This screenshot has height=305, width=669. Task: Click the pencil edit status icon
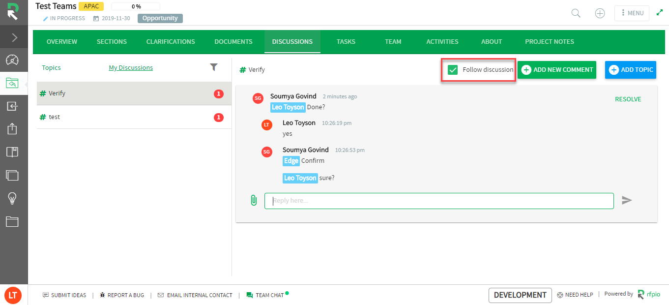(45, 18)
